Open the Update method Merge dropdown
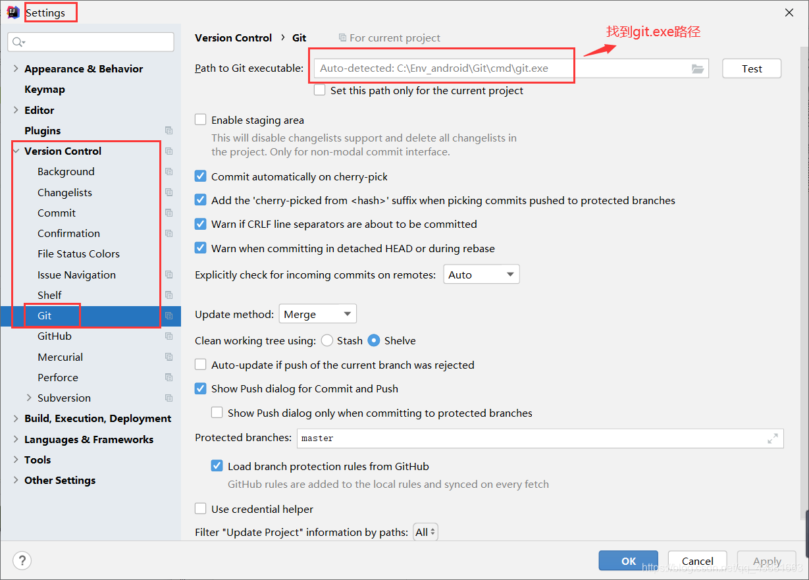Image resolution: width=809 pixels, height=580 pixels. [x=318, y=314]
